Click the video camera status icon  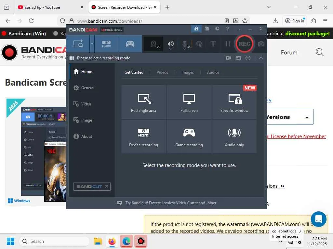click(x=228, y=58)
